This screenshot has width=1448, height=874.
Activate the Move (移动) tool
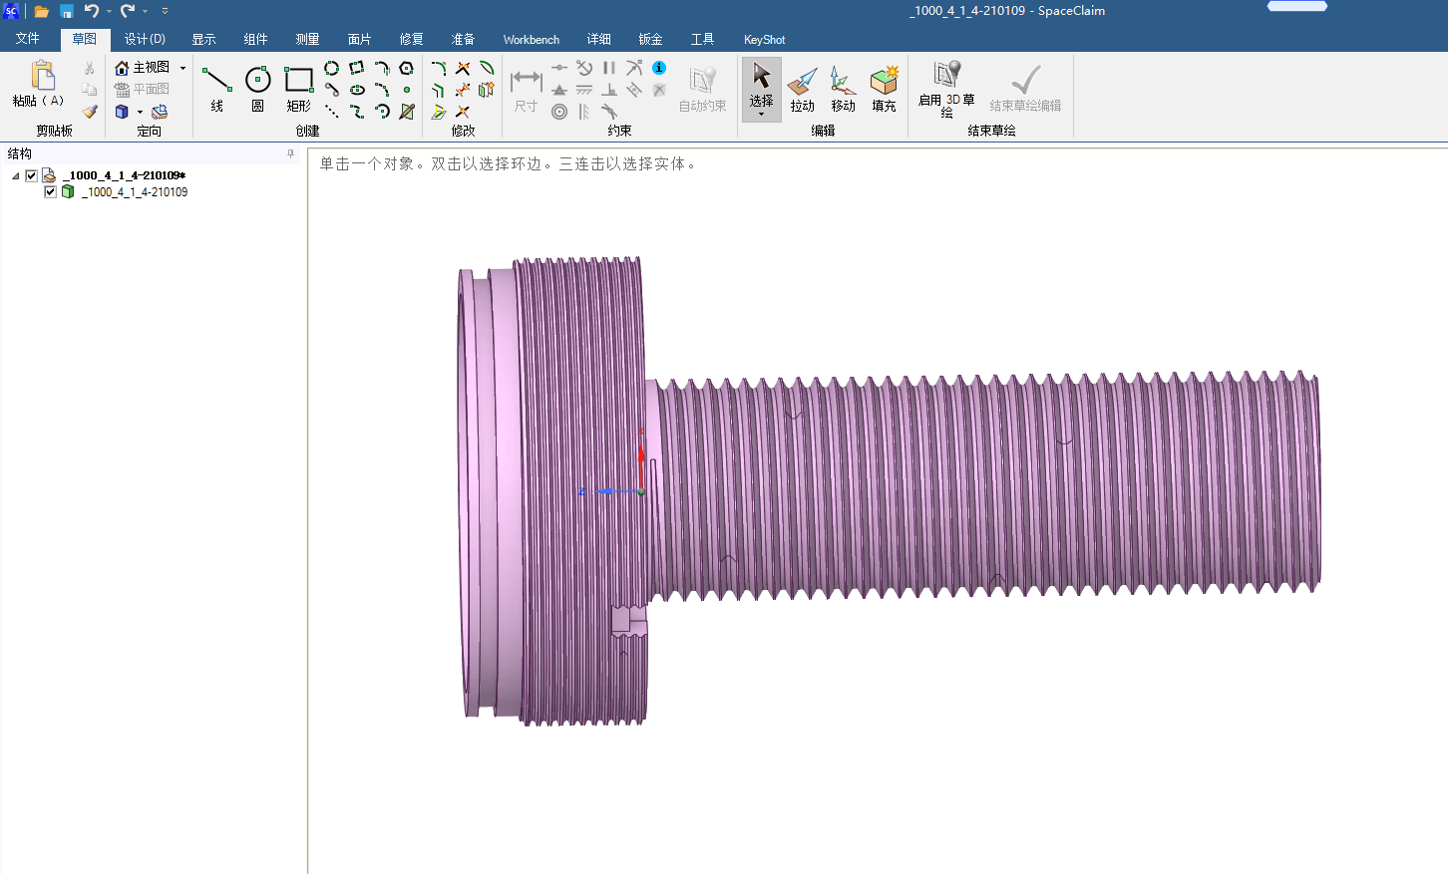843,88
